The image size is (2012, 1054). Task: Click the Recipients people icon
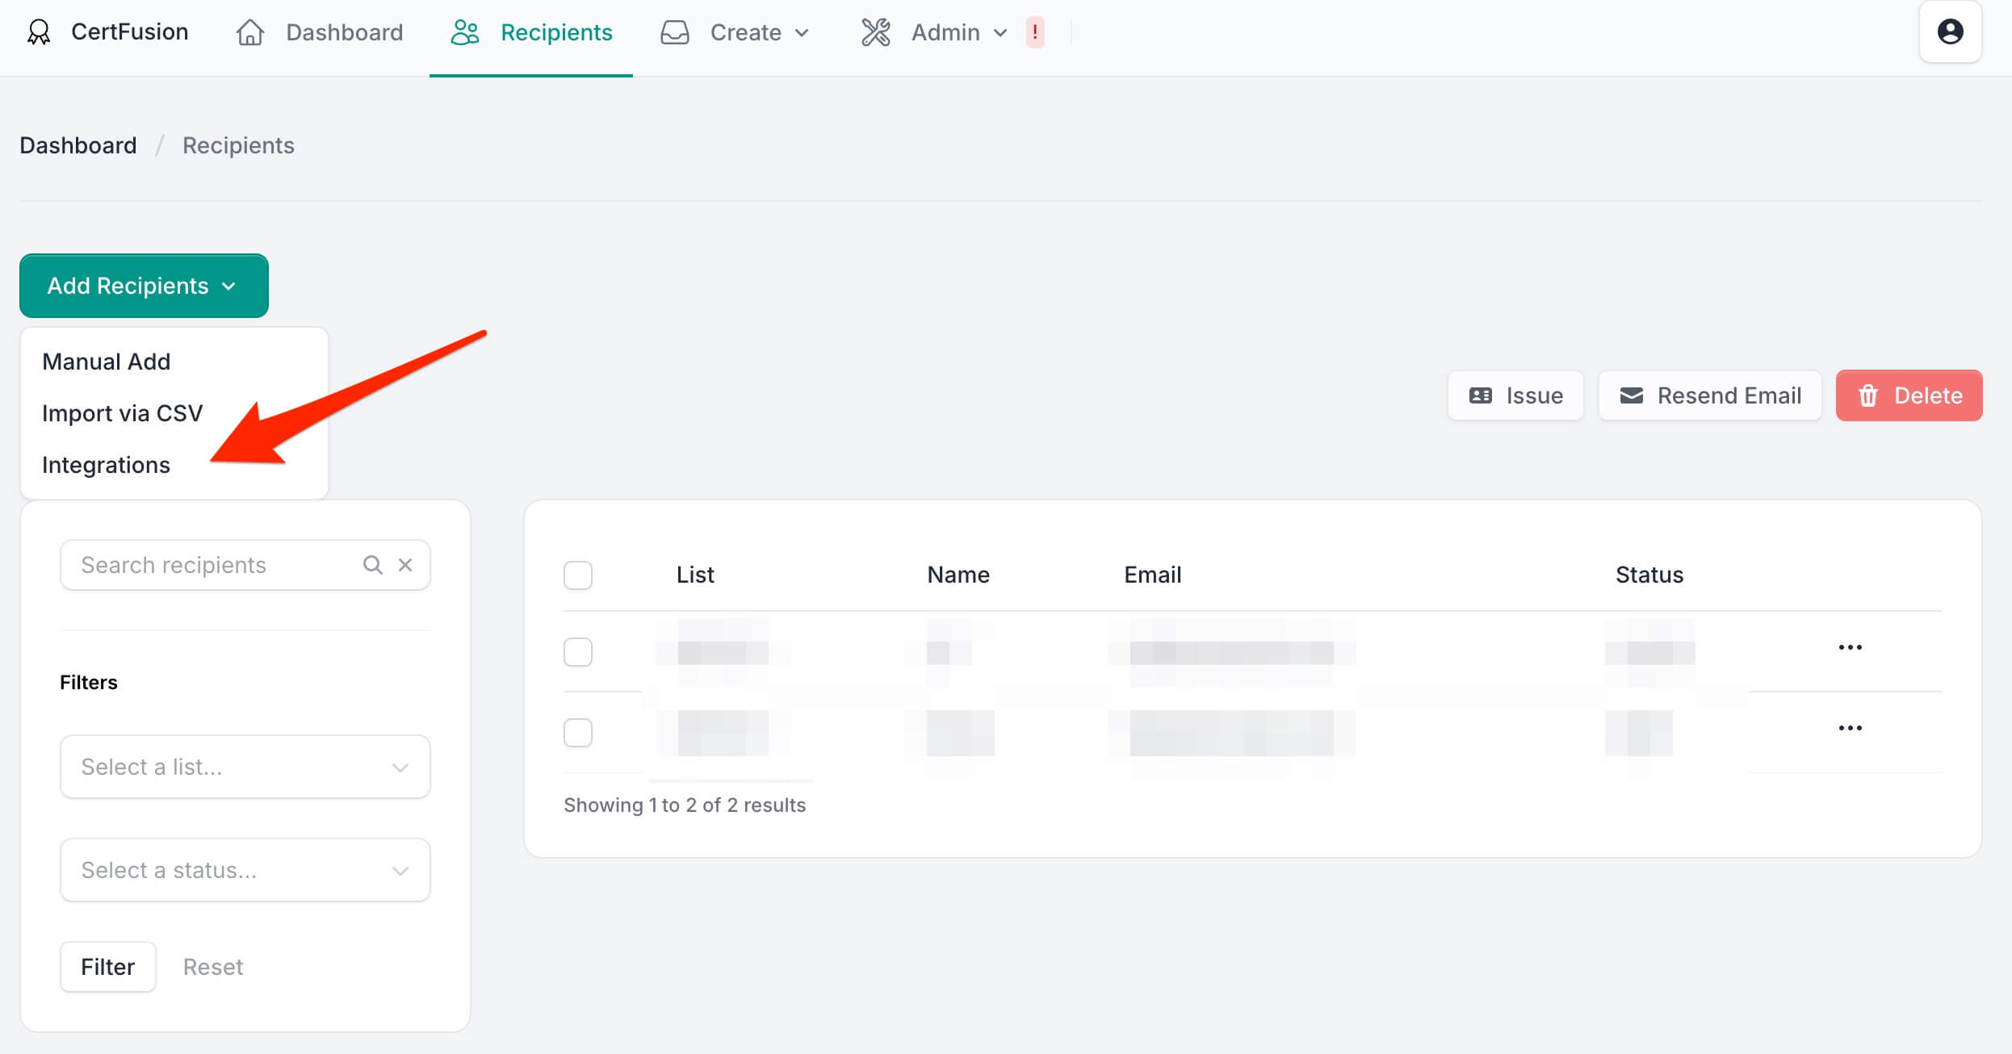465,32
